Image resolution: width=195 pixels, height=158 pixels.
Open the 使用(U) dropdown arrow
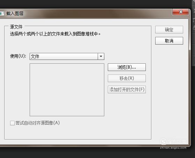101,56
